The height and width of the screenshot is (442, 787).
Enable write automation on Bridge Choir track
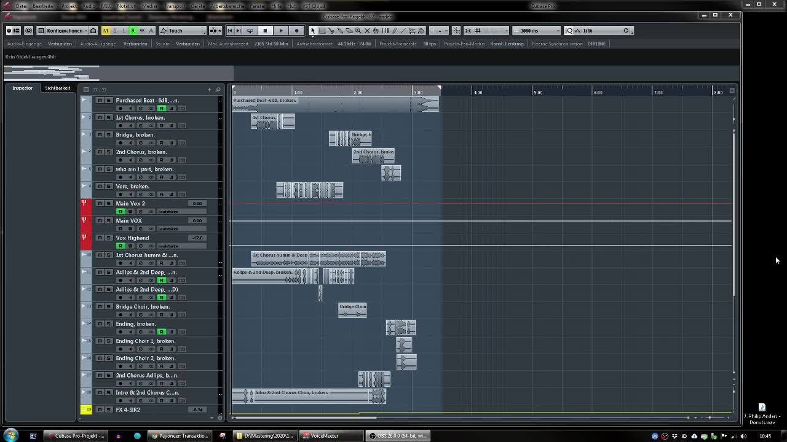point(171,315)
